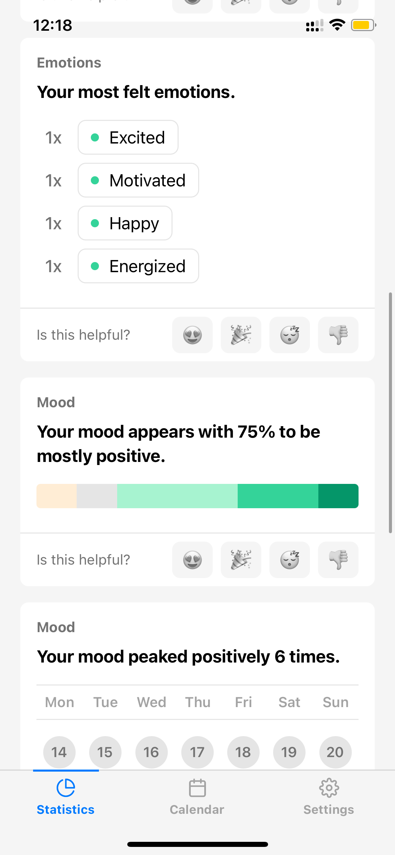Select day 18 in the mood week
This screenshot has width=395, height=855.
click(243, 752)
